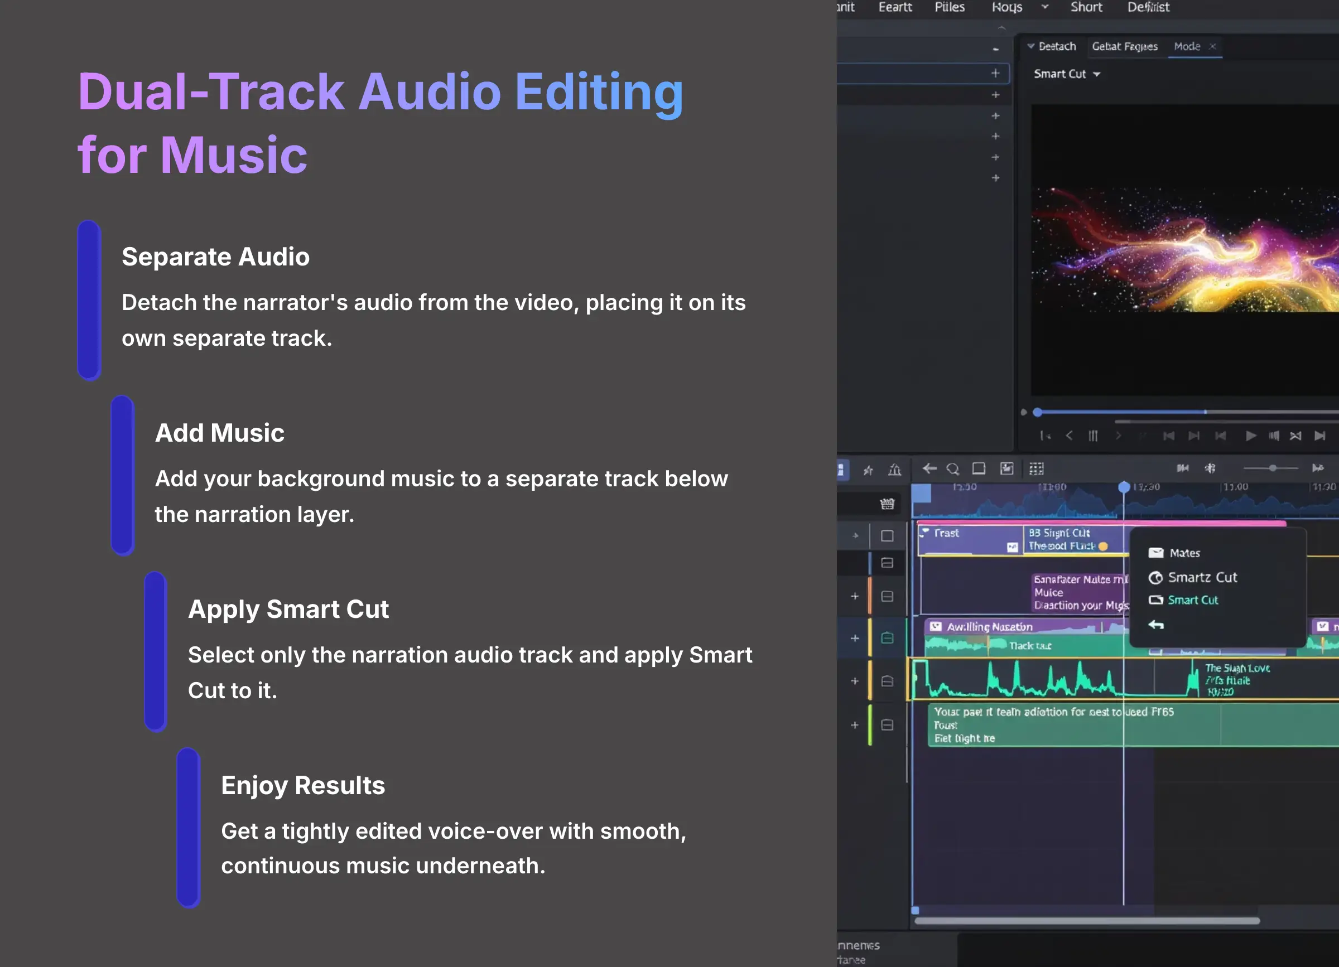The height and width of the screenshot is (967, 1339).
Task: Choose Mates in the context menu
Action: point(1174,553)
